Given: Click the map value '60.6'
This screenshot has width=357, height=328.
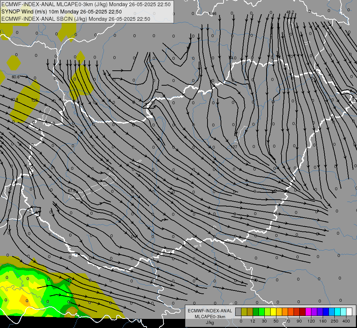Looking at the screenshot, I should click(x=15, y=77).
